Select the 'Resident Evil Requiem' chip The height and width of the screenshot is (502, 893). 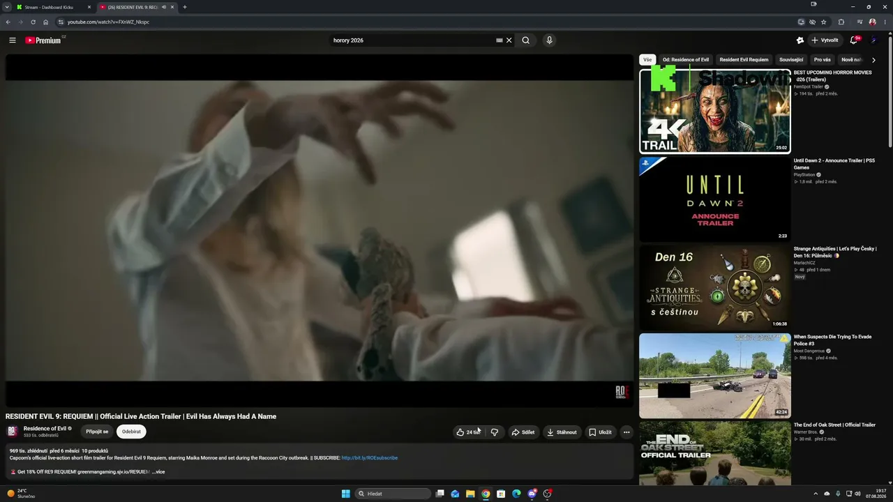click(744, 60)
